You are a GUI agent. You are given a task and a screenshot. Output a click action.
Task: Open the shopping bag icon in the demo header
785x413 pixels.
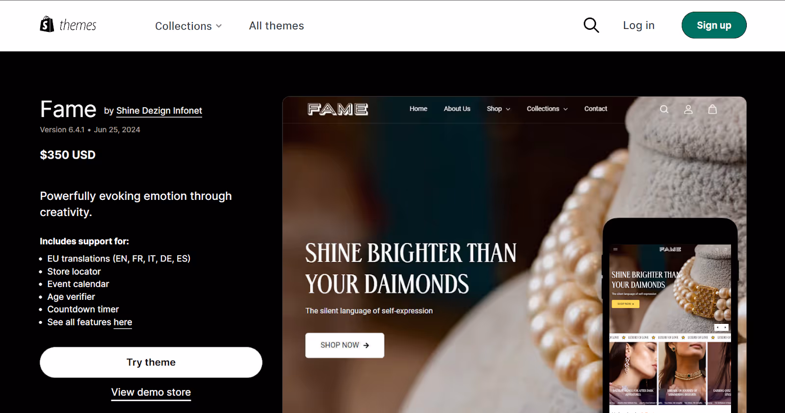tap(712, 109)
